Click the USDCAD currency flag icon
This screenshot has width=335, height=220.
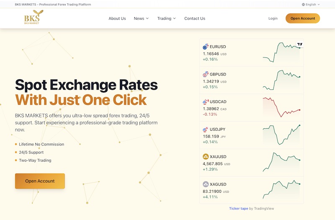(205, 102)
